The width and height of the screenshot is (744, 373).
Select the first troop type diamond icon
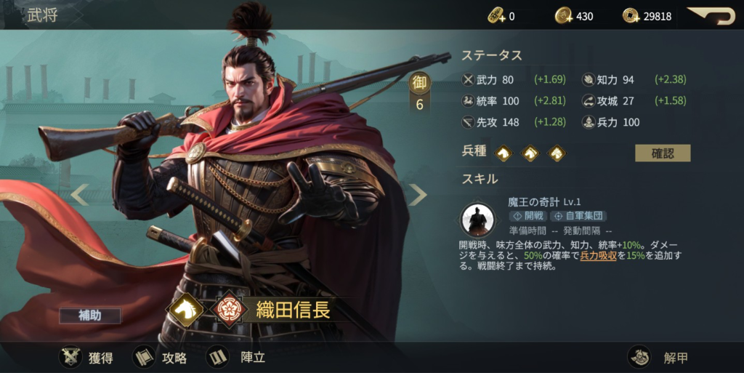(x=504, y=153)
